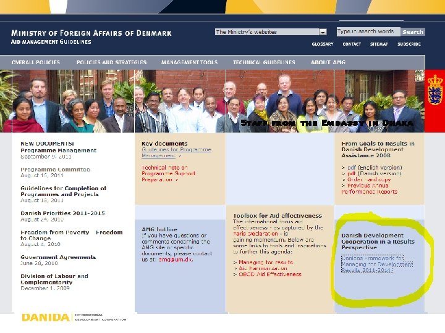Open Guidelines for Completion of Programmes and Projects
The width and height of the screenshot is (445, 333).
click(63, 191)
